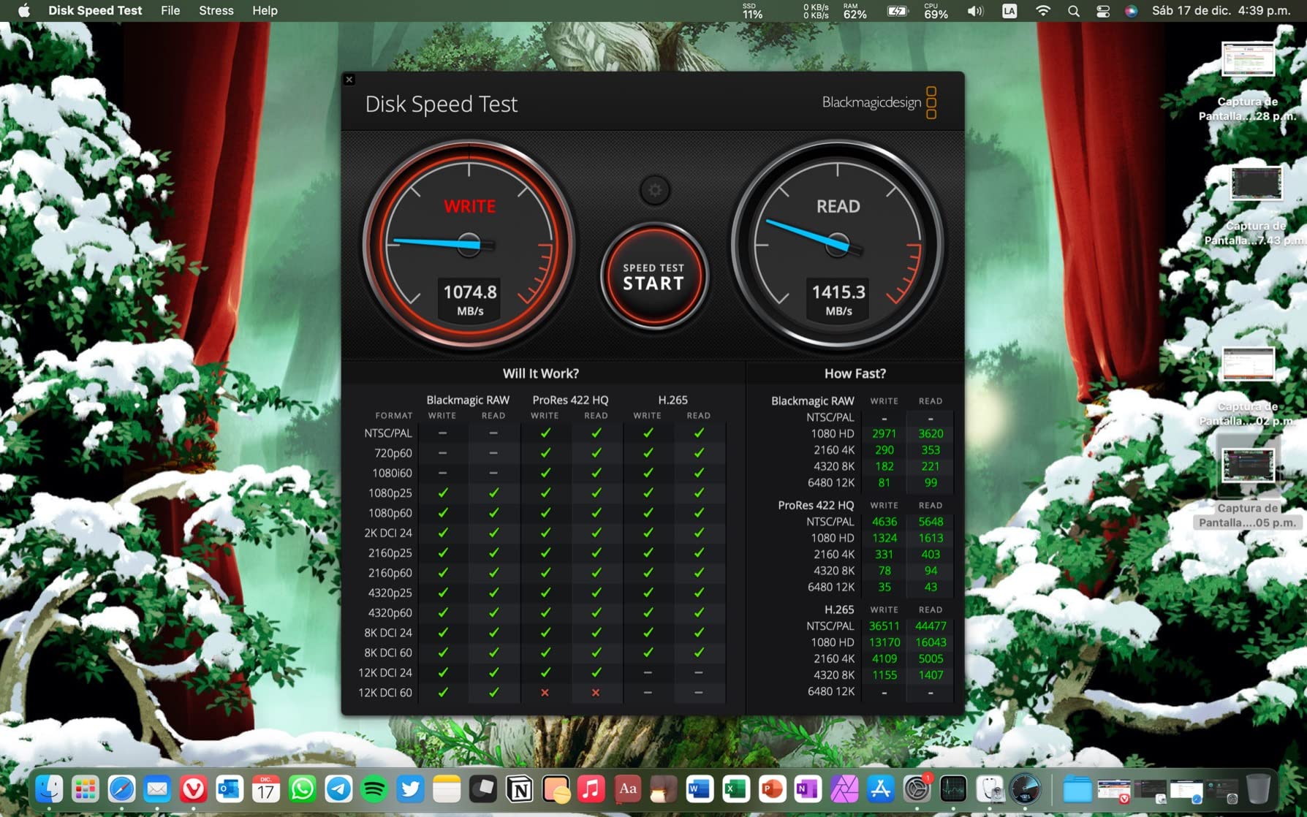Open Spotlight search in the menu bar
The image size is (1307, 817).
(x=1073, y=10)
